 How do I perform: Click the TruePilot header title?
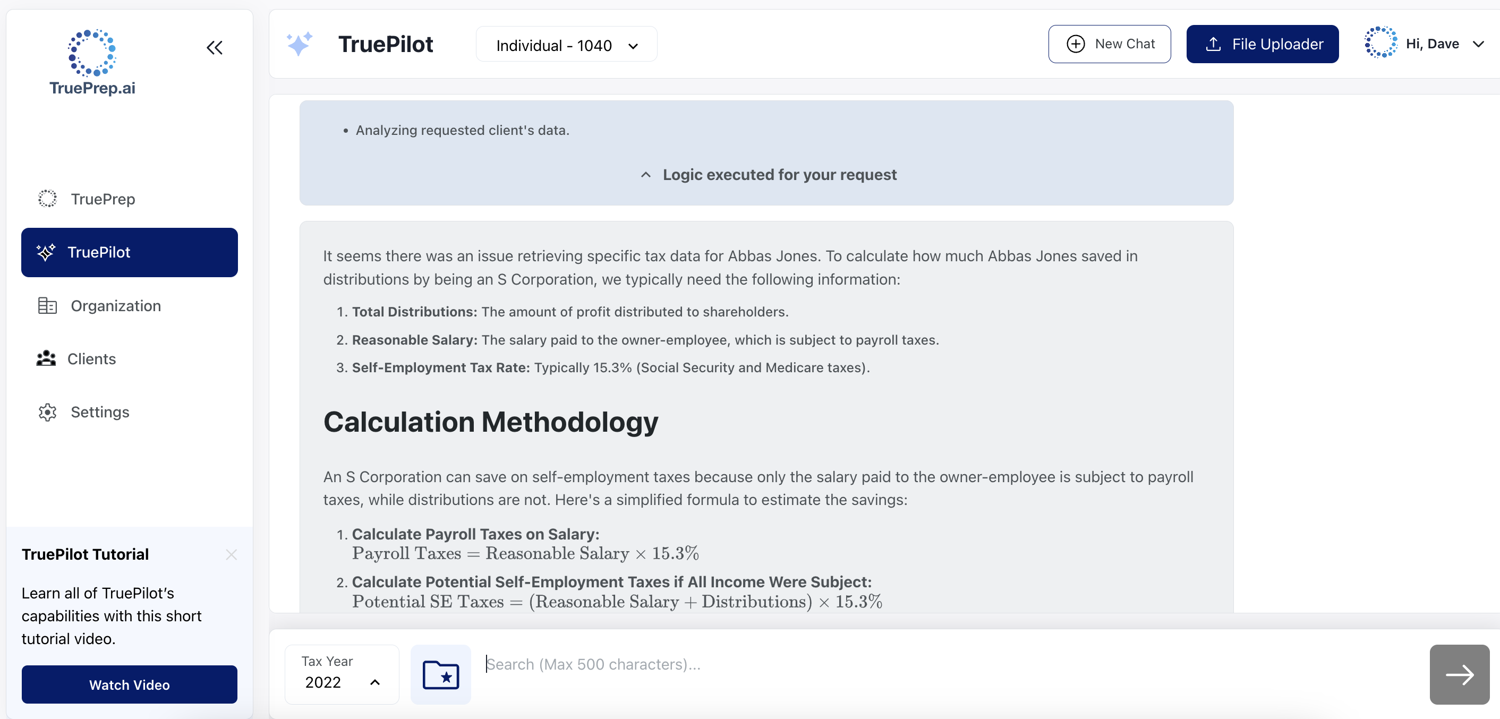pyautogui.click(x=386, y=44)
